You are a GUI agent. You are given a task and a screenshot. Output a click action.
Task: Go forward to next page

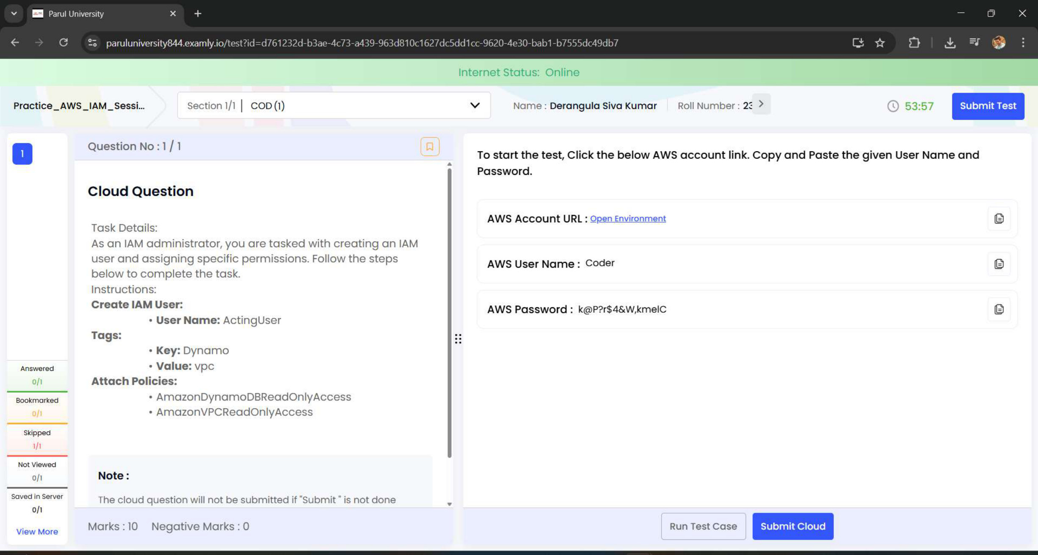39,43
